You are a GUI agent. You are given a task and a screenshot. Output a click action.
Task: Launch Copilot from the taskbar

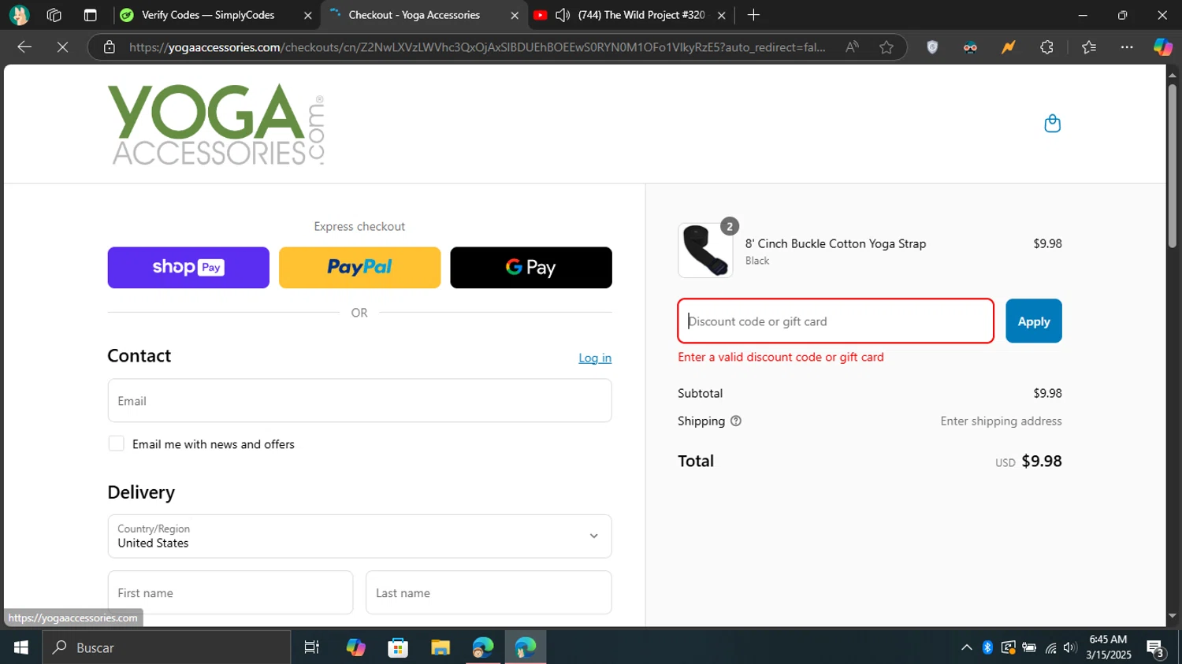(x=355, y=647)
